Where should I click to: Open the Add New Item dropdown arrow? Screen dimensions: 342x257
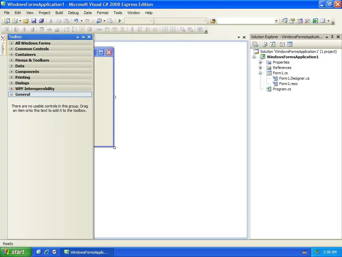[x=20, y=21]
